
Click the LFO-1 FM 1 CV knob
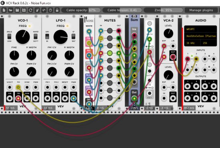[52, 55]
